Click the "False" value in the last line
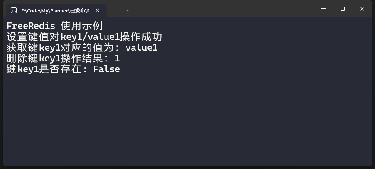The width and height of the screenshot is (375, 169). click(106, 69)
